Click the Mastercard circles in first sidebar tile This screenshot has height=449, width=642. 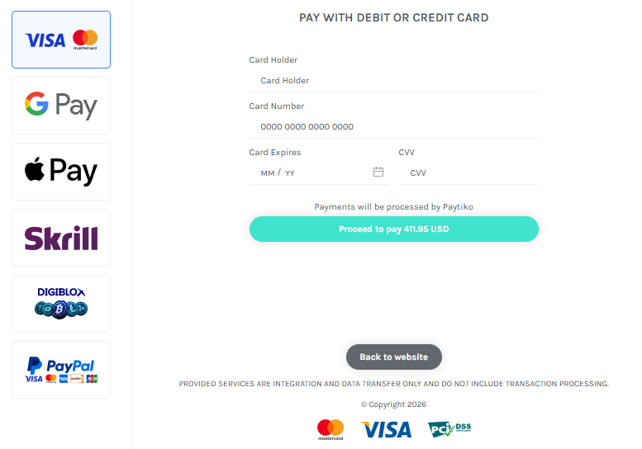[x=85, y=38]
